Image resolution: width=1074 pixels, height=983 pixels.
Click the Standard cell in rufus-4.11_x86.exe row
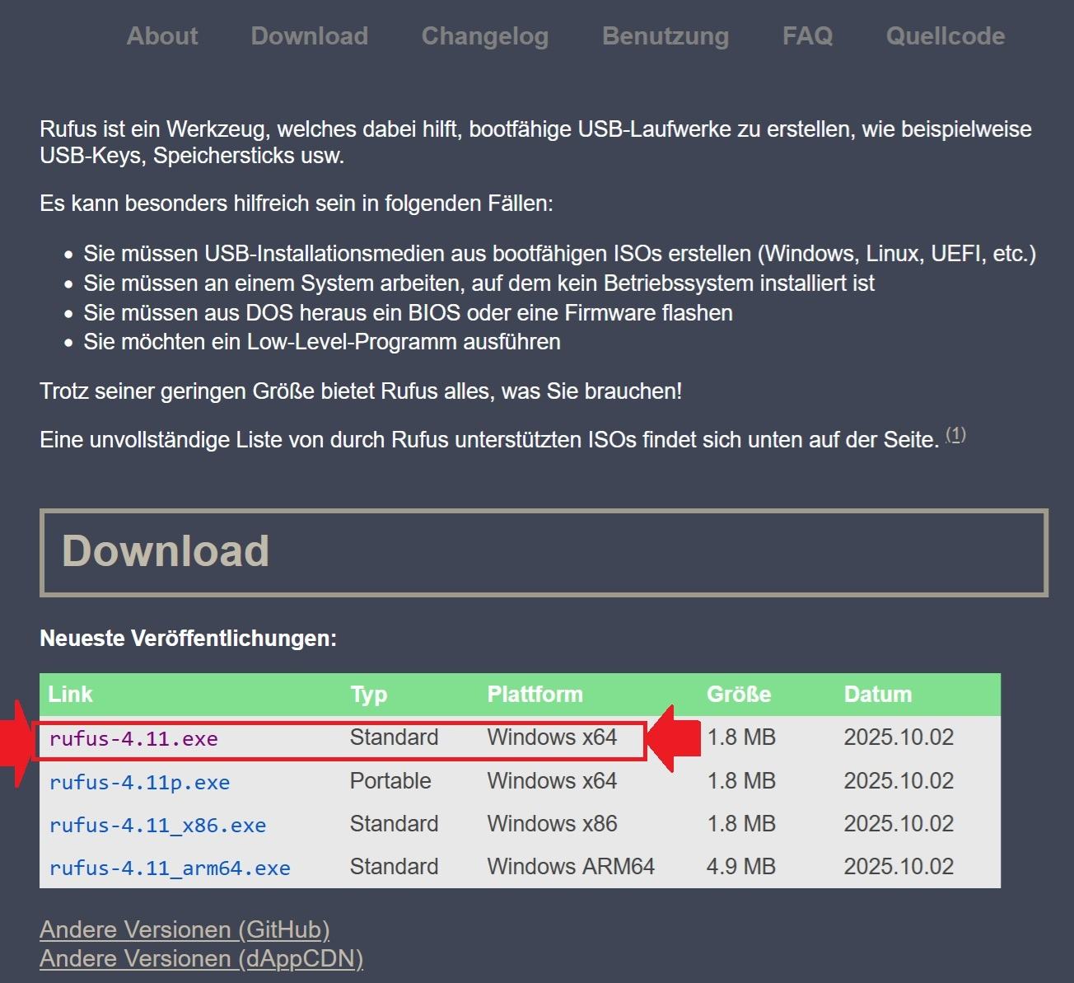(394, 824)
